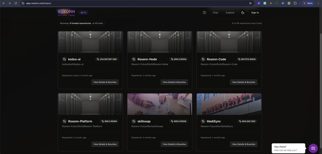Click the MediSync repository icon
The width and height of the screenshot is (322, 154).
click(203, 121)
